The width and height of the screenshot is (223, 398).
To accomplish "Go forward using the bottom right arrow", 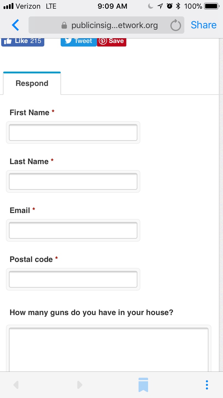I will tap(79, 385).
